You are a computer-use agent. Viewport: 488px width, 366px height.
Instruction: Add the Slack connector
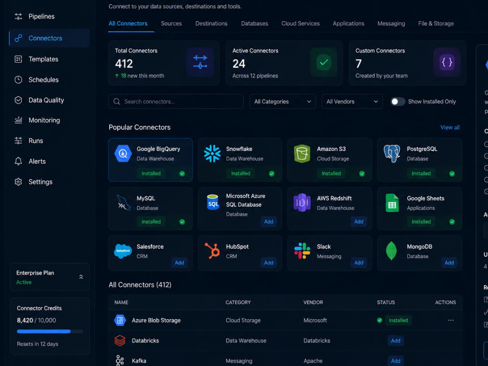pyautogui.click(x=359, y=263)
